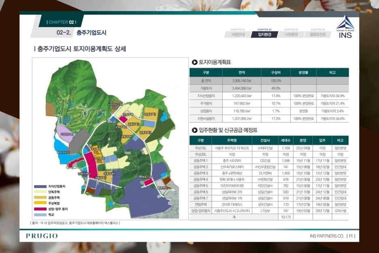Click the 신우희가로스테이 housing name
The image size is (379, 253).
(232, 167)
